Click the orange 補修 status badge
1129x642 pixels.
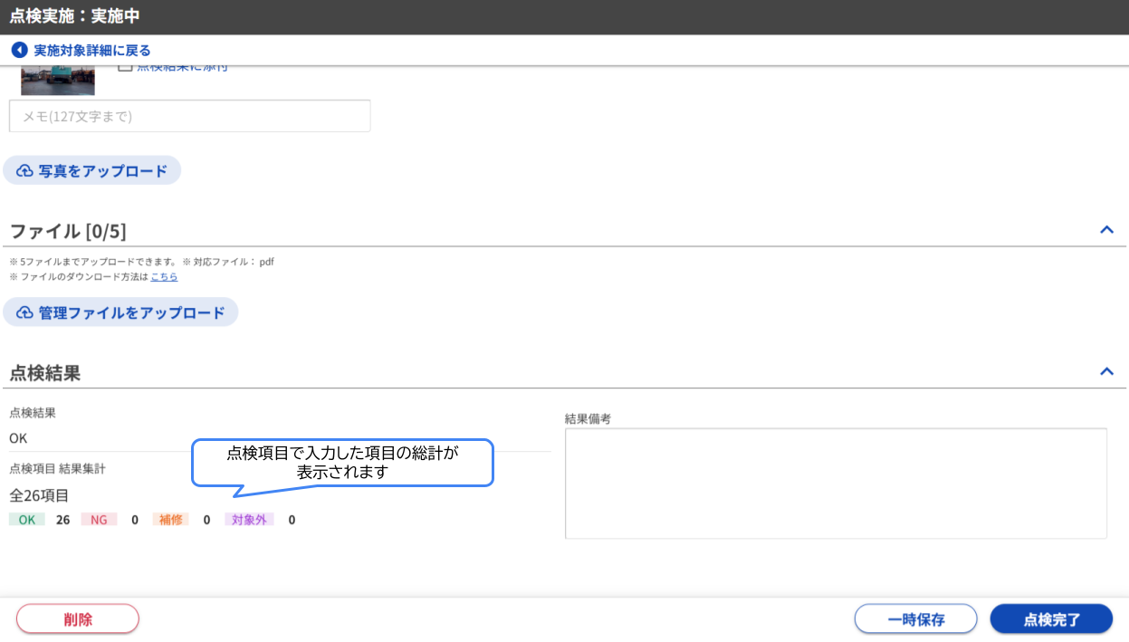click(x=170, y=519)
